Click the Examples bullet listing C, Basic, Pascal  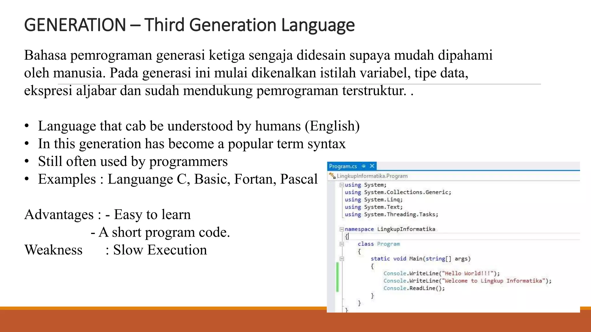(x=177, y=179)
